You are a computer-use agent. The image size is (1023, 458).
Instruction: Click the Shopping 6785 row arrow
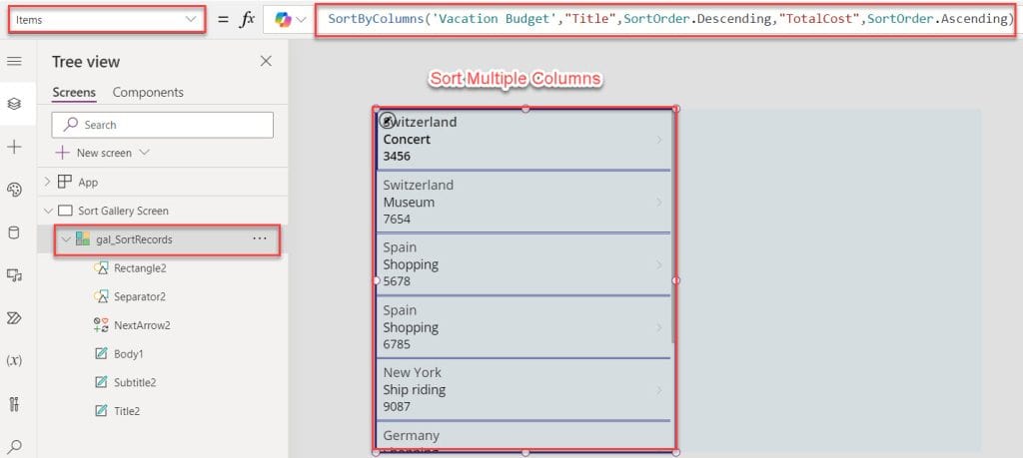click(659, 327)
